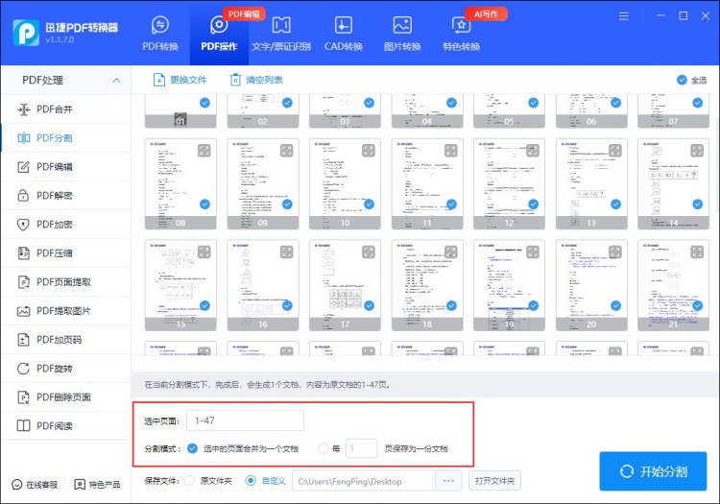The height and width of the screenshot is (504, 720).
Task: Enlarge page 20 preview icon
Action: 615,252
